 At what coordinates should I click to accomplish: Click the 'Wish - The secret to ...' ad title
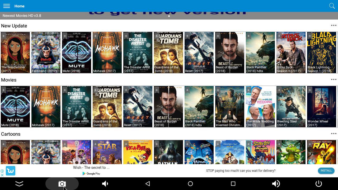click(x=91, y=168)
